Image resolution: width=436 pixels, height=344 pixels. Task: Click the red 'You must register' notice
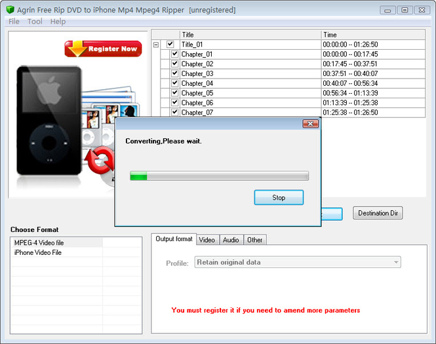(x=266, y=310)
